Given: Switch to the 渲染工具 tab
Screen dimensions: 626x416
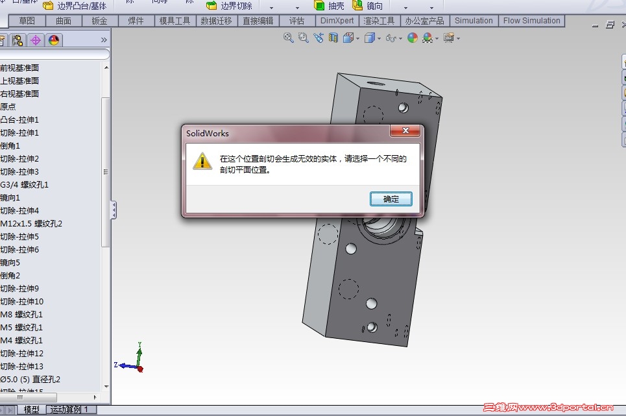Looking at the screenshot, I should [379, 21].
